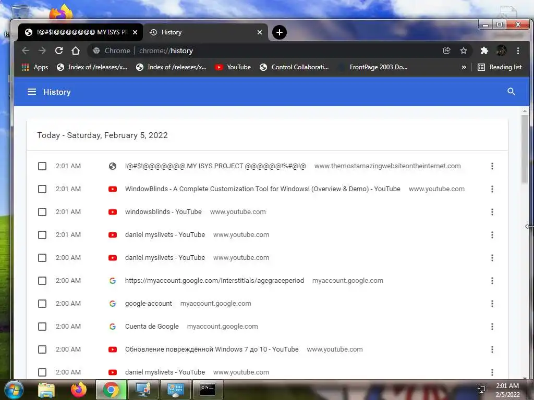Show more bookmarks chevron

464,67
